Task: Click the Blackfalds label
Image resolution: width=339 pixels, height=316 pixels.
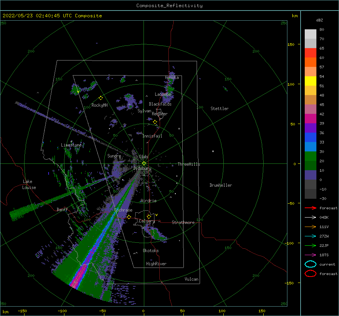Action: click(160, 104)
